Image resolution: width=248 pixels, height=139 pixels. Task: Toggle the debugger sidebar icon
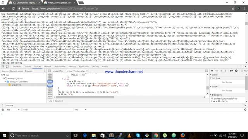tap(207, 71)
